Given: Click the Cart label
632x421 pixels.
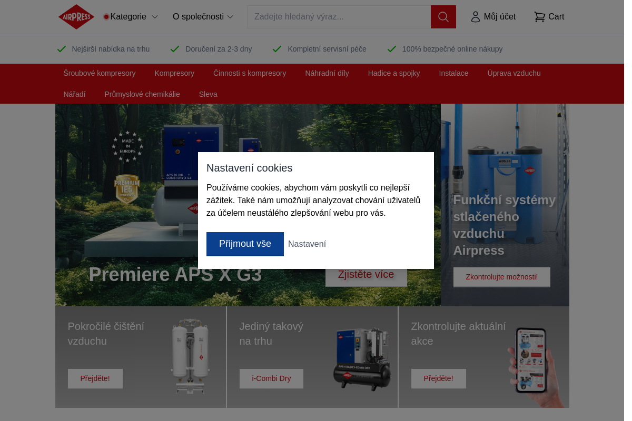Looking at the screenshot, I should pos(556,17).
